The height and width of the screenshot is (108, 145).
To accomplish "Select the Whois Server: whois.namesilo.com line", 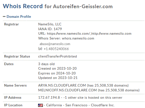I will tap(66, 38).
